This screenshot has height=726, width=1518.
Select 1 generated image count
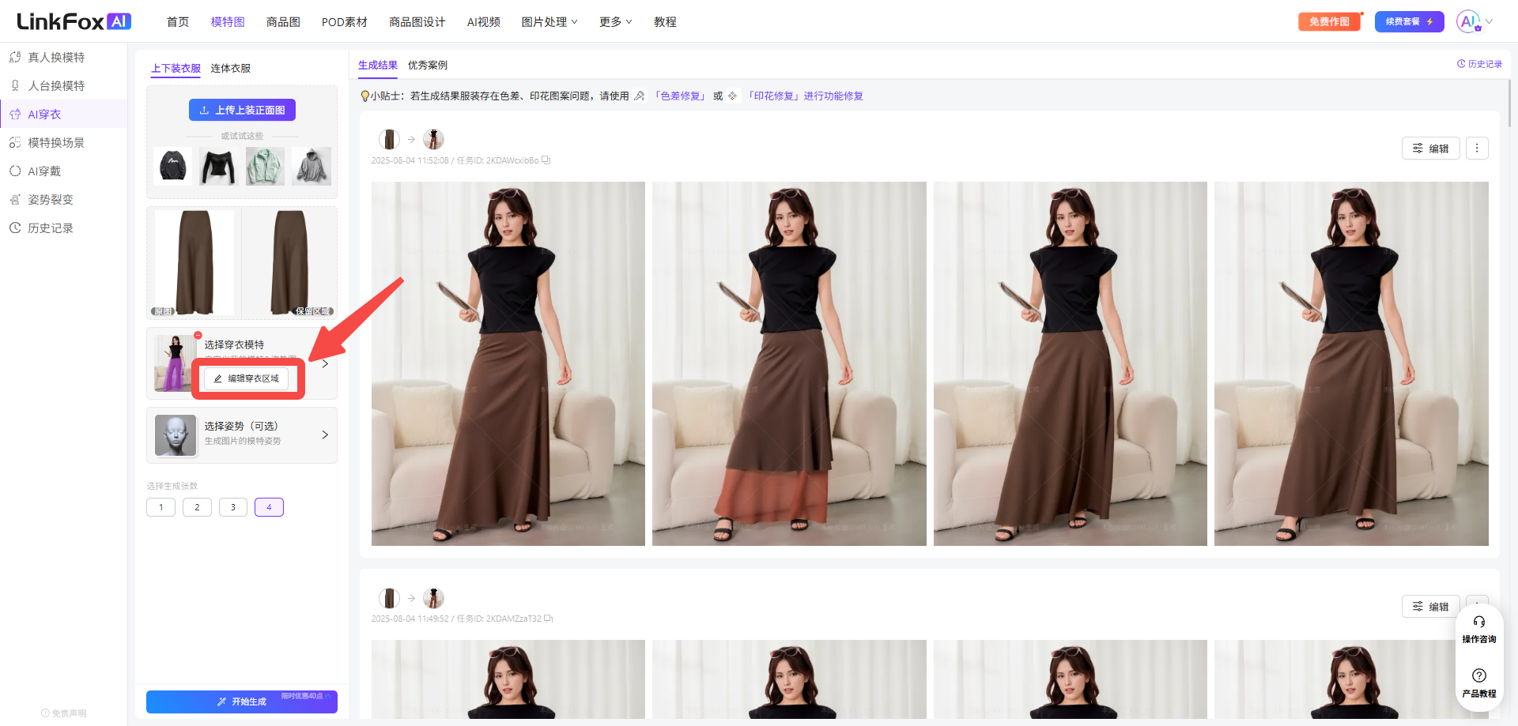tap(160, 507)
